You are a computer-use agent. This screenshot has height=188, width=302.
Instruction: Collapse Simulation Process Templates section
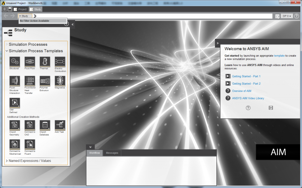pyautogui.click(x=7, y=51)
